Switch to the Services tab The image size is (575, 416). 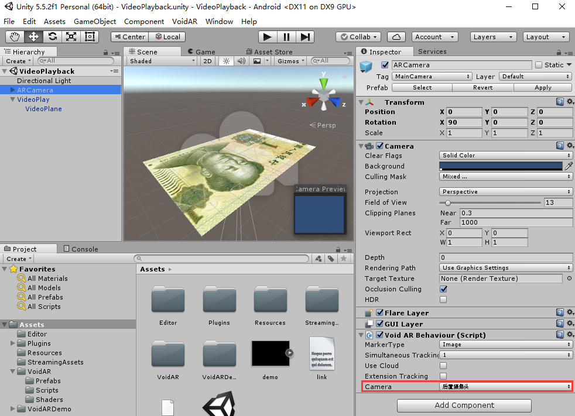click(x=432, y=51)
